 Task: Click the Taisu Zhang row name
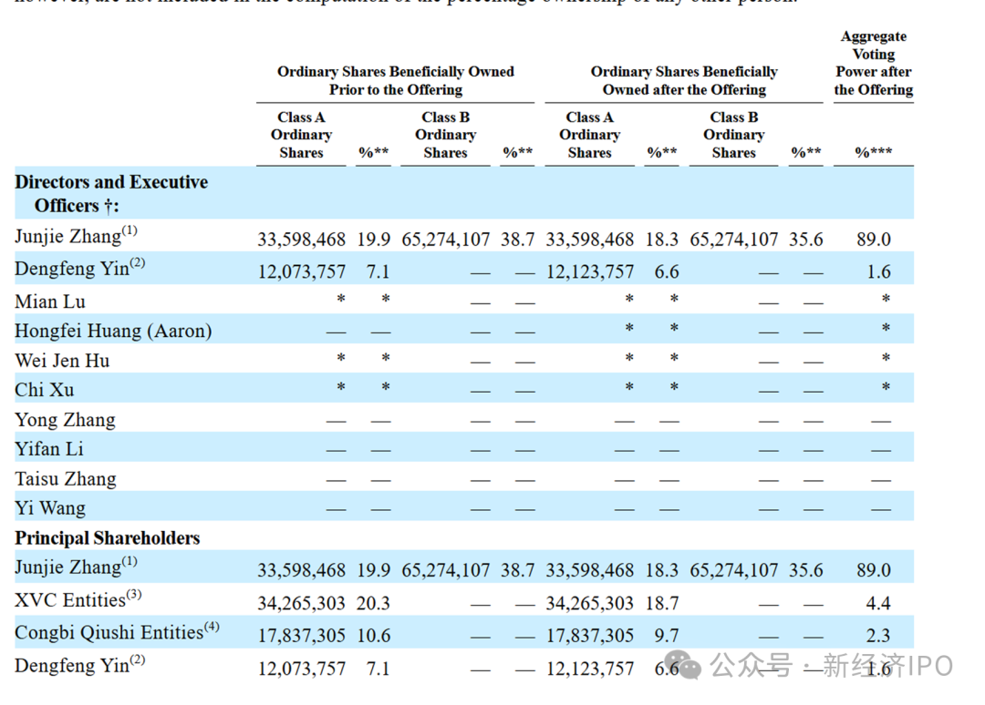(x=66, y=479)
